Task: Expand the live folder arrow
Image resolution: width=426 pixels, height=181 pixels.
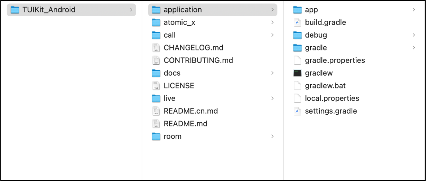Action: coord(273,98)
